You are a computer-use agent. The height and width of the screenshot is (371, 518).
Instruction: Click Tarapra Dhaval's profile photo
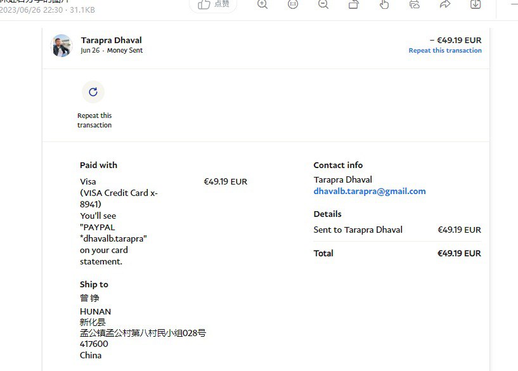tap(62, 46)
